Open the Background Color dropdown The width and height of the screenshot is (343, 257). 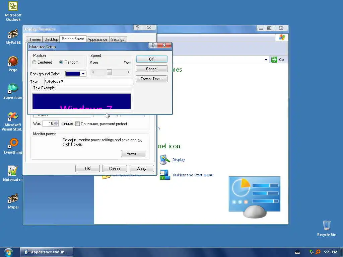[x=83, y=74]
